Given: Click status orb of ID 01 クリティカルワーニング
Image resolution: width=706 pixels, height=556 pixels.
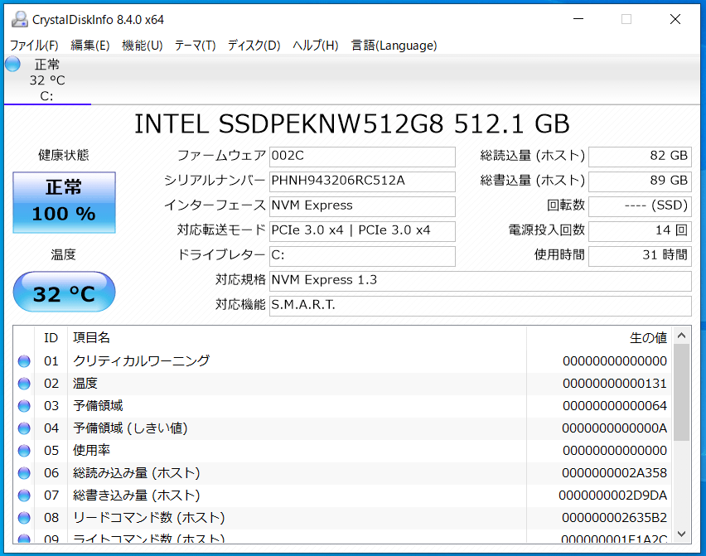Looking at the screenshot, I should [x=24, y=361].
